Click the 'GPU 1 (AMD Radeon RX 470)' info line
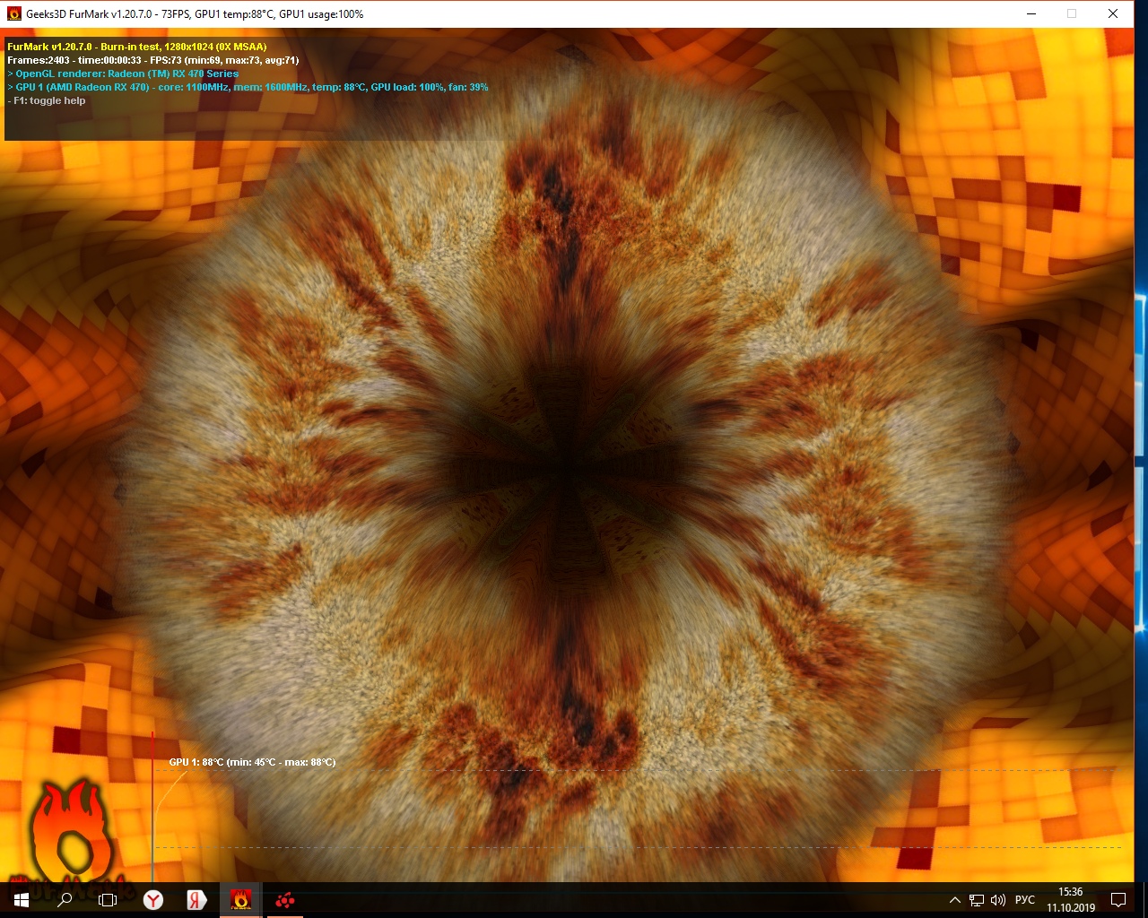Image resolution: width=1148 pixels, height=918 pixels. 248,87
